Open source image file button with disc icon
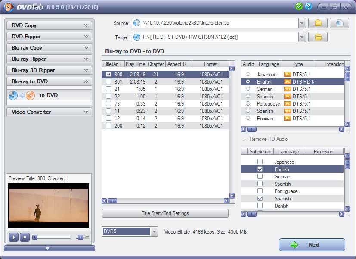The image size is (356, 259). point(339,23)
